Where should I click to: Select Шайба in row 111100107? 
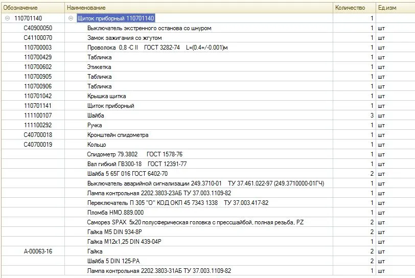[96, 115]
